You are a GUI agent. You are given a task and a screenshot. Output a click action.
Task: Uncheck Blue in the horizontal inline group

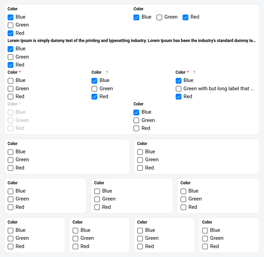(136, 17)
